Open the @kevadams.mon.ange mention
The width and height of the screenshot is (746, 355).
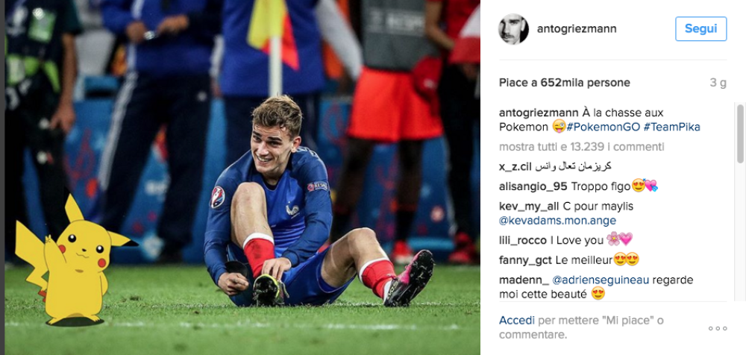[x=557, y=221]
